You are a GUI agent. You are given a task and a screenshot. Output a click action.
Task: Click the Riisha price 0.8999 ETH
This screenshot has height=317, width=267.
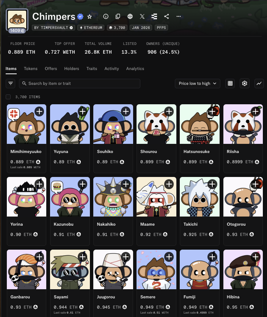240,162
